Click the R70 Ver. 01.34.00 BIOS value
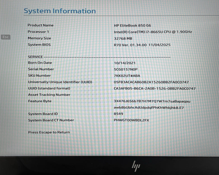Viewport: 219px width, 175px height. tap(142, 45)
